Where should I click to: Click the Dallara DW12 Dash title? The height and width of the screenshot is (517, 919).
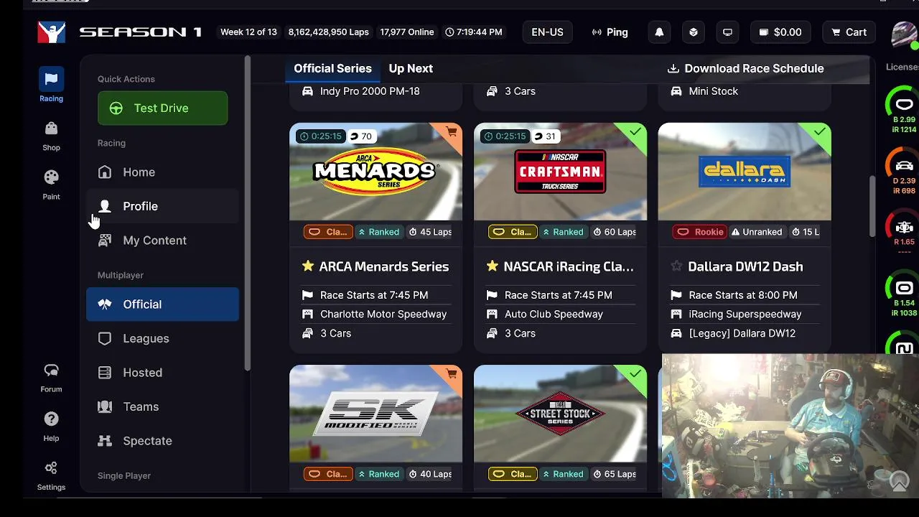pyautogui.click(x=745, y=266)
